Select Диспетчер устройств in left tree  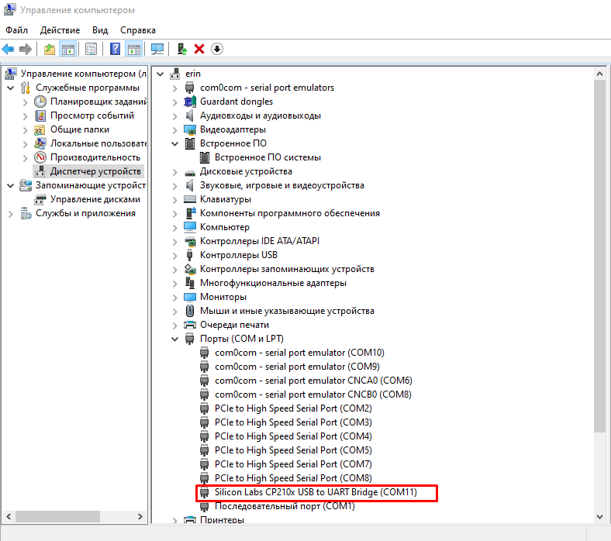coord(95,171)
